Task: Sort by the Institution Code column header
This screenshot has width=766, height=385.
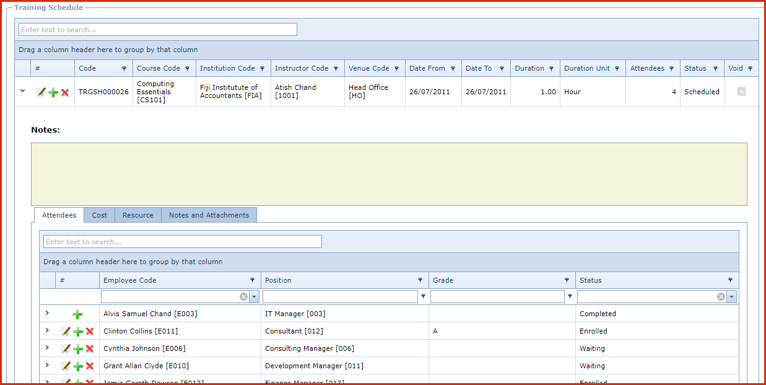Action: click(227, 68)
